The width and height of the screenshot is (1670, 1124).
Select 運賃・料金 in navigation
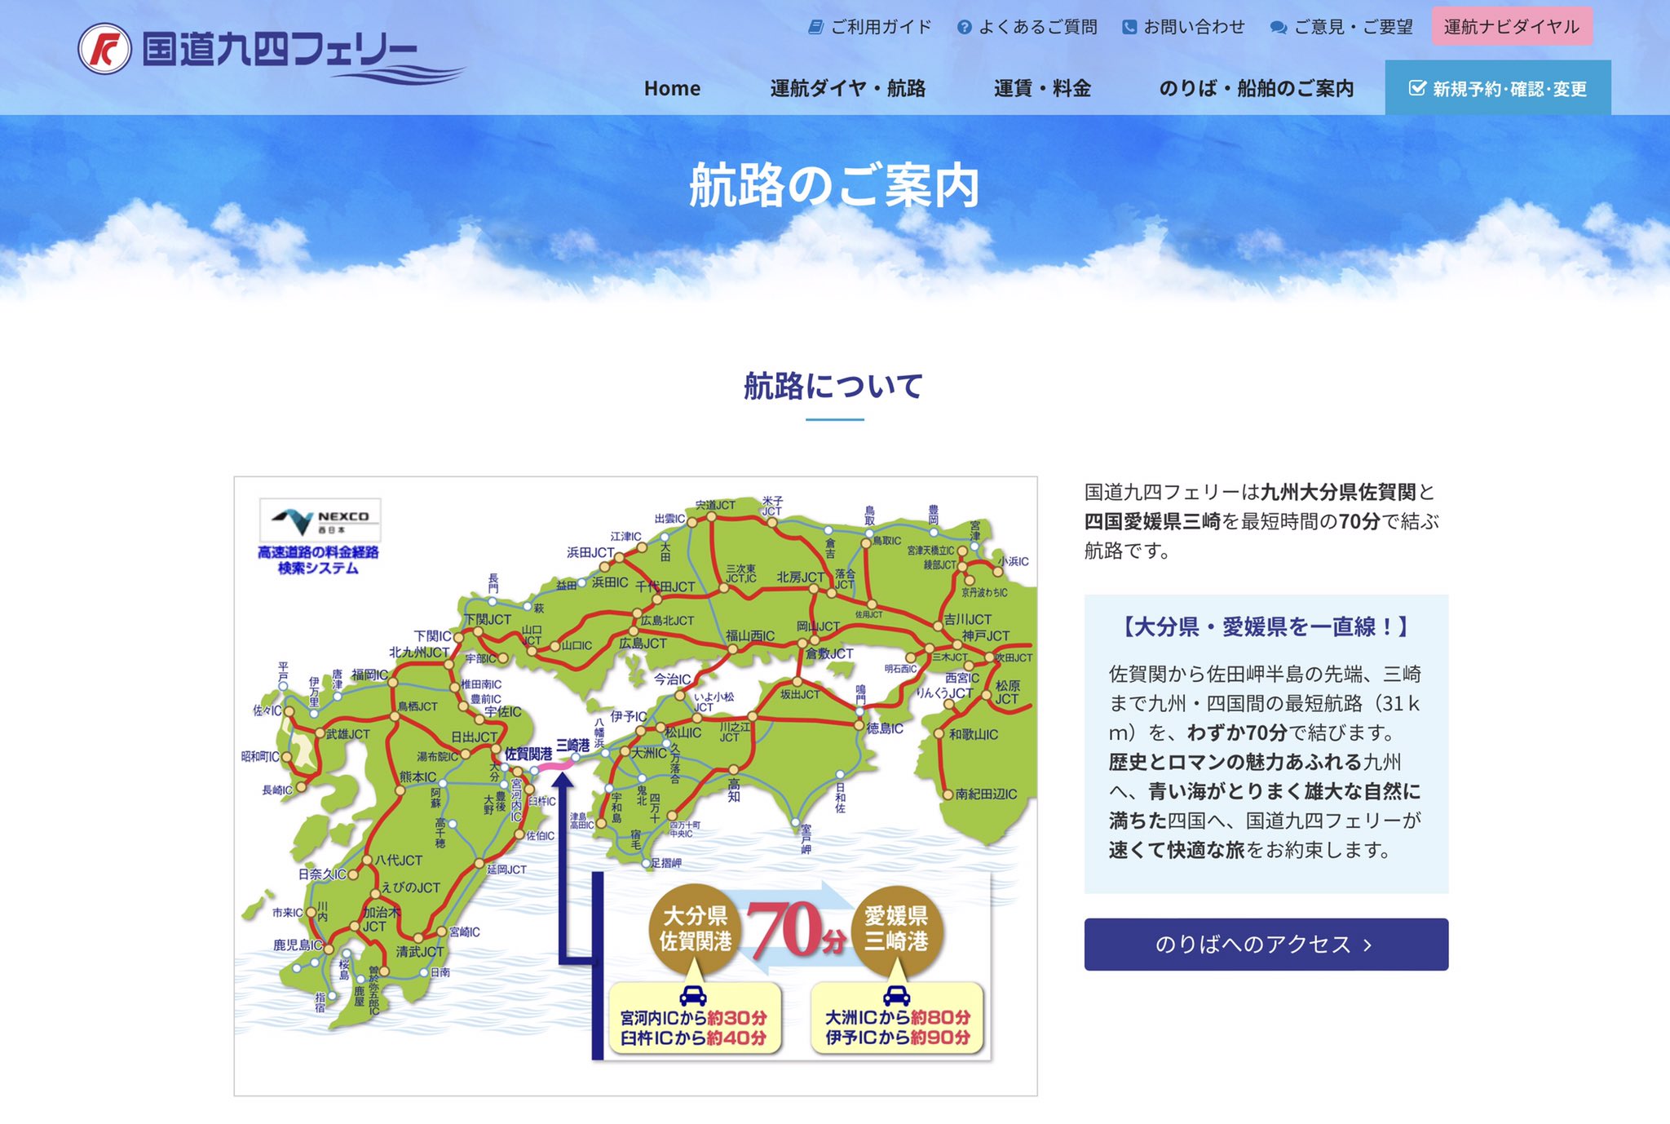pyautogui.click(x=1042, y=88)
